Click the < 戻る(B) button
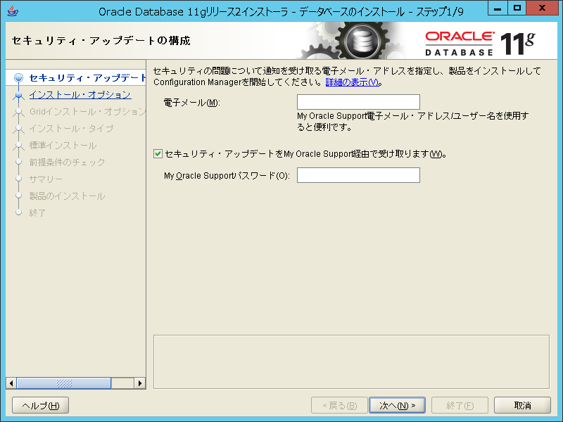Screen dimensions: 563x422 [x=339, y=406]
